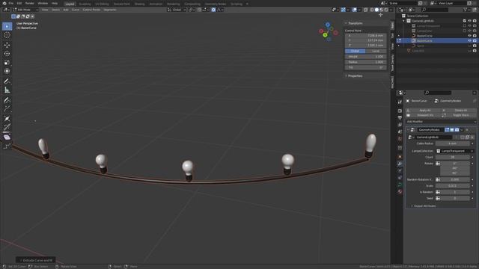Toggle proportional editing in header
The image size is (479, 269).
tap(213, 10)
